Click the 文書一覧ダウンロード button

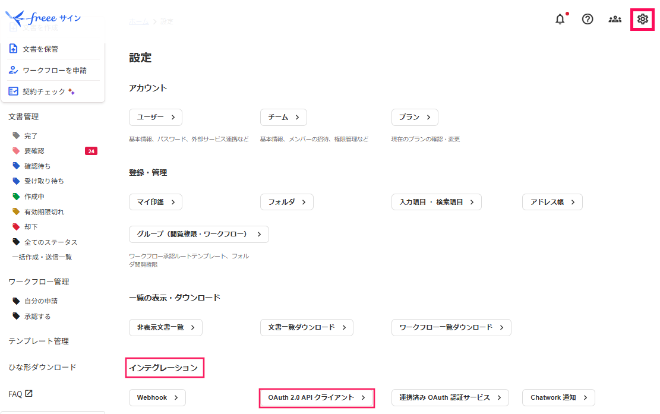(307, 327)
